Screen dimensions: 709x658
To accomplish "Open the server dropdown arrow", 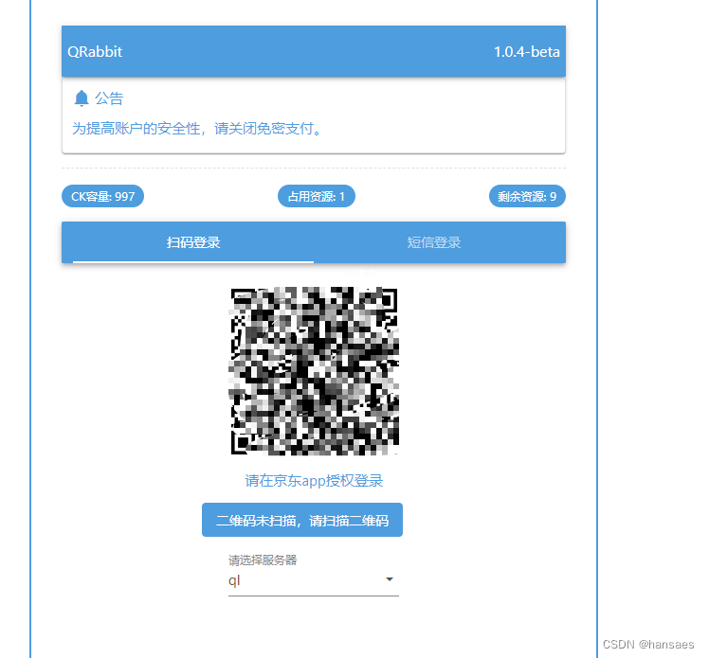I will [x=389, y=579].
